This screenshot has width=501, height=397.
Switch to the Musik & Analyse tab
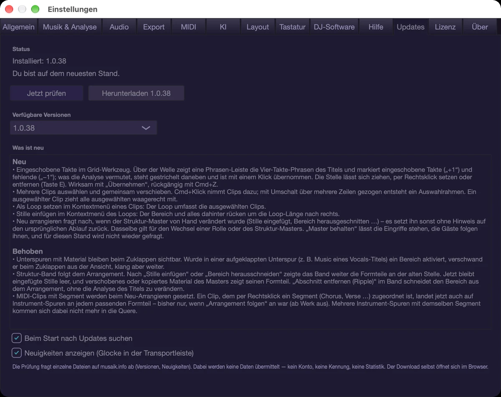(70, 27)
